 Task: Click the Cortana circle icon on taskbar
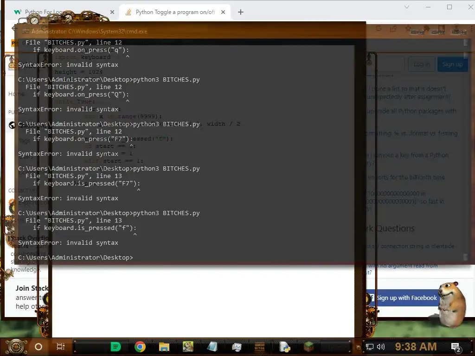pyautogui.click(x=39, y=347)
